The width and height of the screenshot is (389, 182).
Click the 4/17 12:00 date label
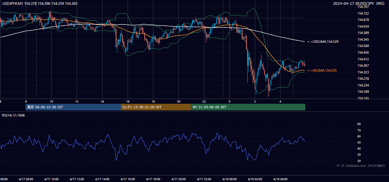(77, 179)
